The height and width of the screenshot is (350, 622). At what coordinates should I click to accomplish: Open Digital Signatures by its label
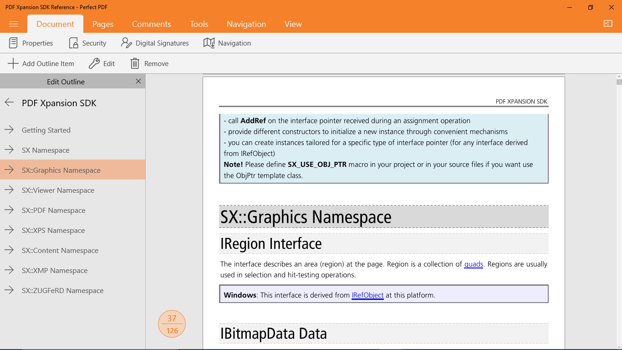162,43
